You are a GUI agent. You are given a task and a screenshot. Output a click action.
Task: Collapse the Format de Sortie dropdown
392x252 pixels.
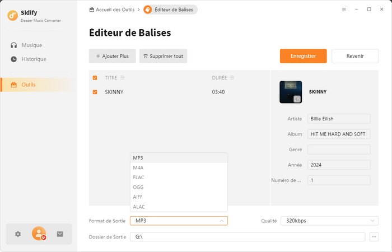click(221, 221)
